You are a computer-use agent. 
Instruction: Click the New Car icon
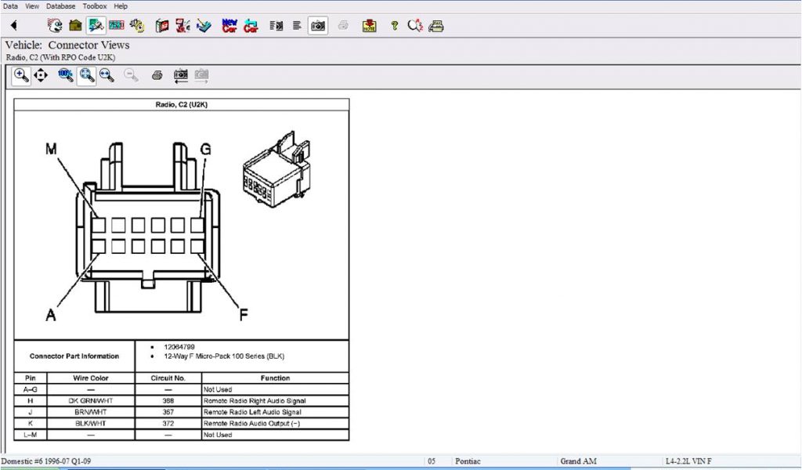(x=230, y=26)
